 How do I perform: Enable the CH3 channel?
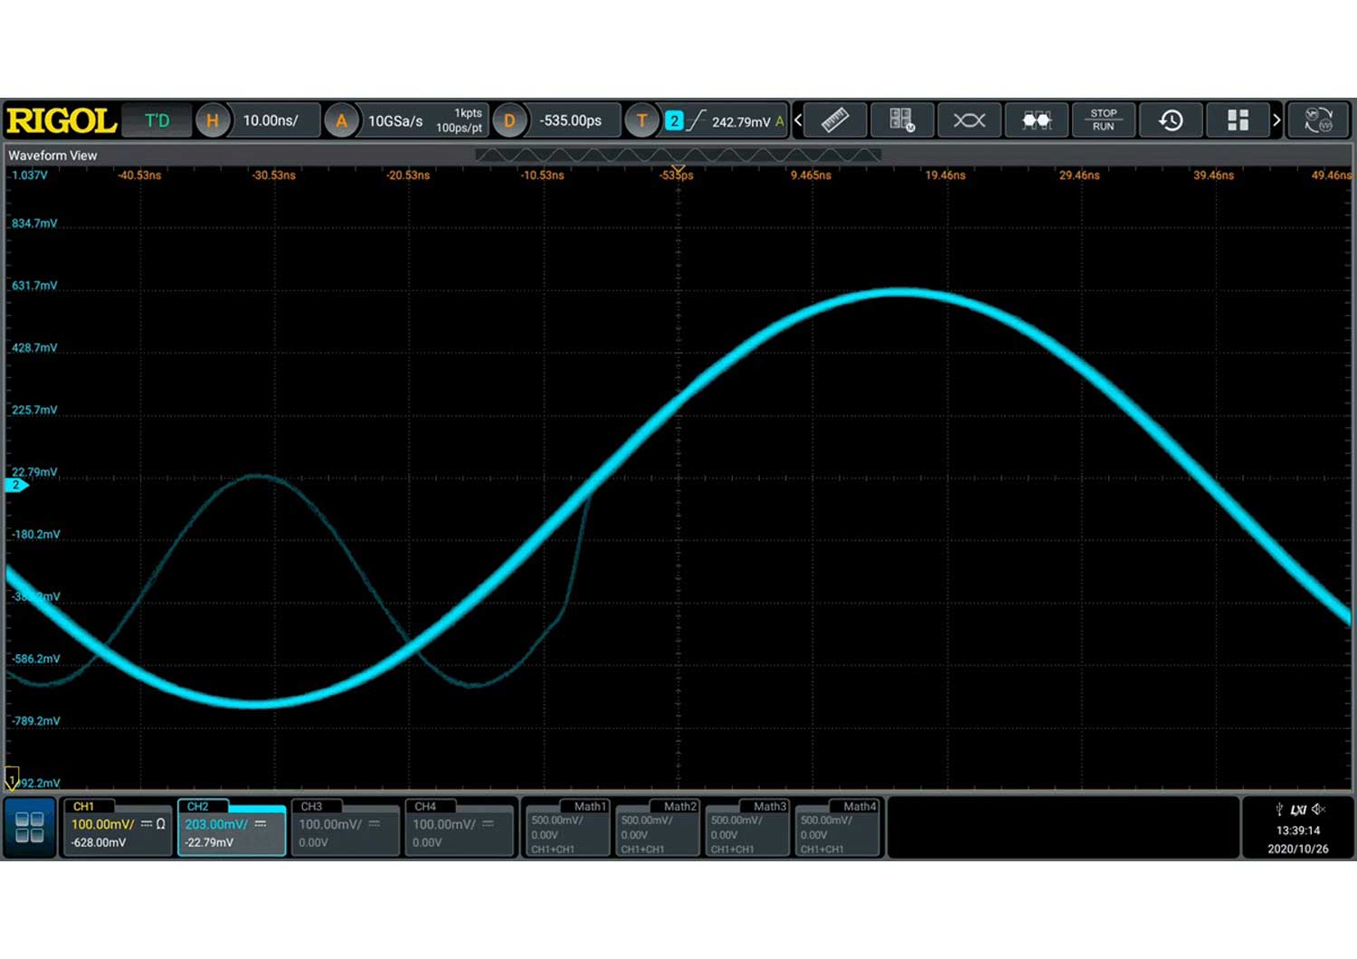click(x=346, y=827)
